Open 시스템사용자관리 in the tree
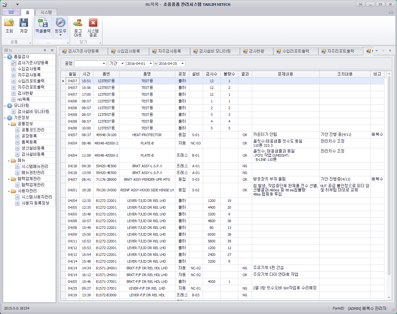Viewport: 397px width, 314px height. (x=37, y=197)
